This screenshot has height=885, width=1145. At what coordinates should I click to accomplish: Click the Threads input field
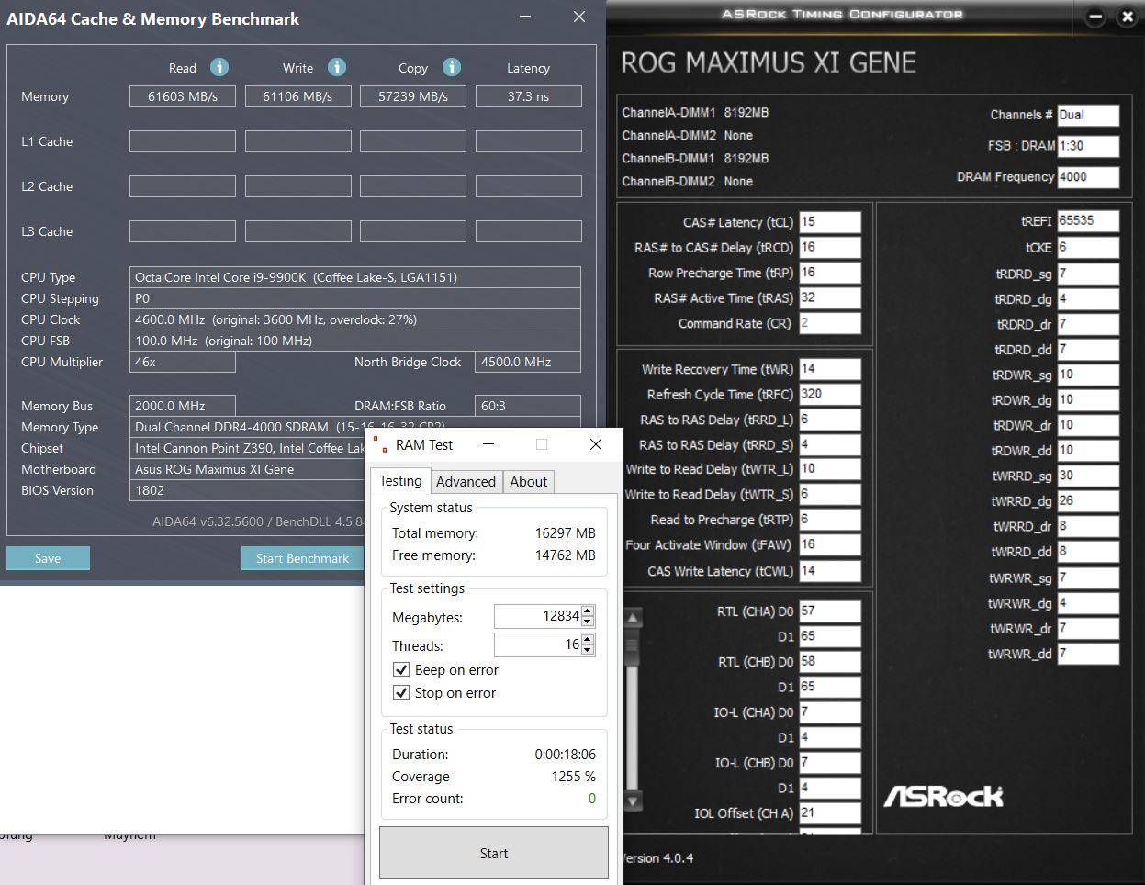click(x=538, y=645)
